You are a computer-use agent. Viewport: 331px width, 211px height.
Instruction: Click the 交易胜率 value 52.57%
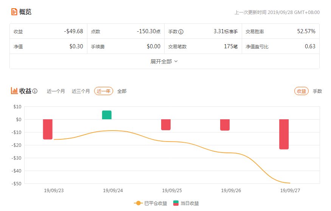pyautogui.click(x=306, y=31)
